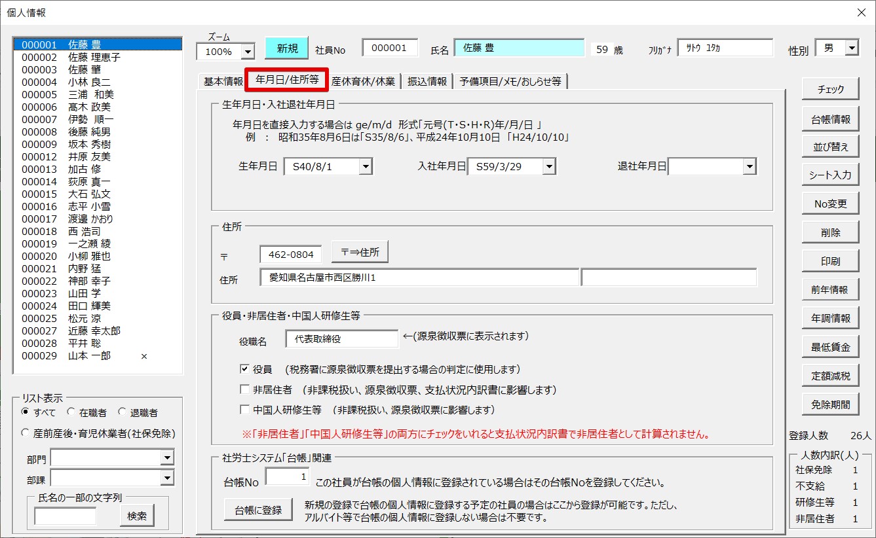Select employee 000024 田口 輝美
Screen dimensions: 876x538
(x=98, y=306)
